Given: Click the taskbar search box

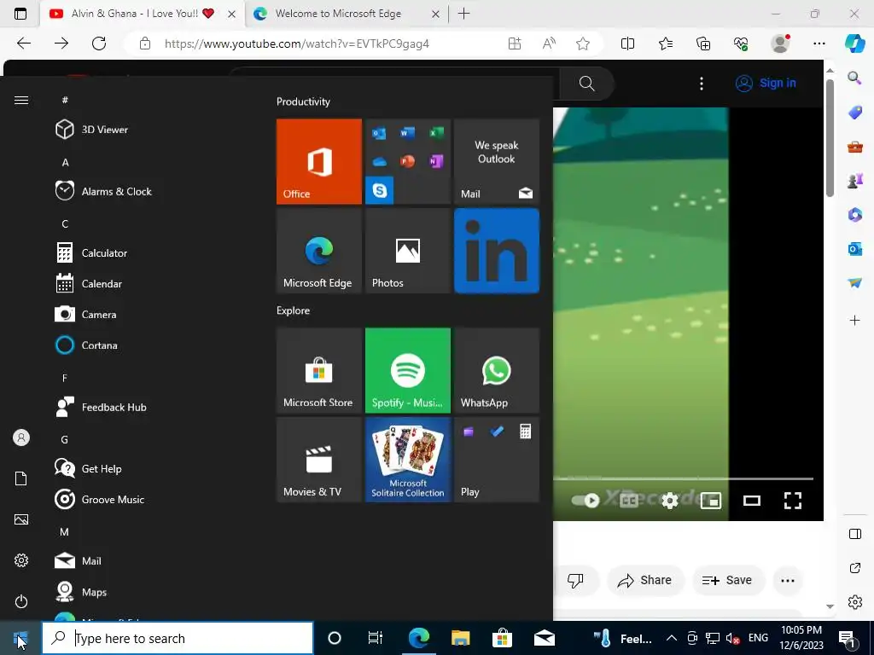Looking at the screenshot, I should pos(178,638).
